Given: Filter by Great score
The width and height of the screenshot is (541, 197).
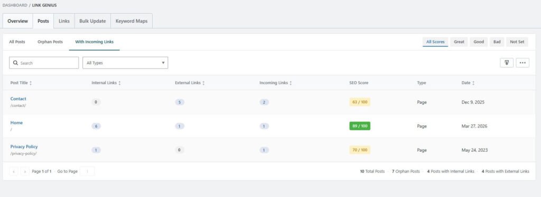Looking at the screenshot, I should 459,42.
